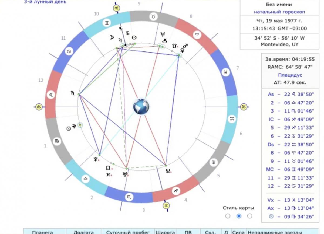Open the 'натальный гороскоп' link
Viewport: 324px width, 234px height.
pos(279,12)
